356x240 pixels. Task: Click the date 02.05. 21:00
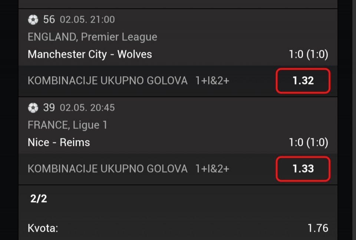[x=88, y=20]
